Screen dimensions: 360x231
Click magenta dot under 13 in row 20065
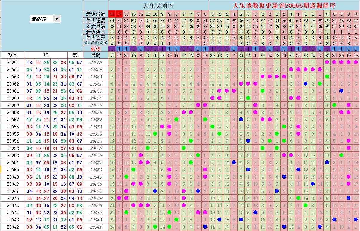point(356,62)
